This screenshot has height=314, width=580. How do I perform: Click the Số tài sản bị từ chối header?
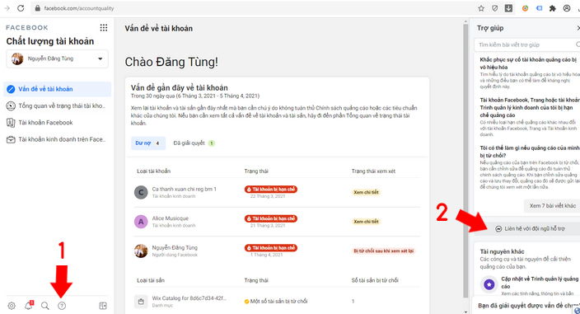click(375, 280)
